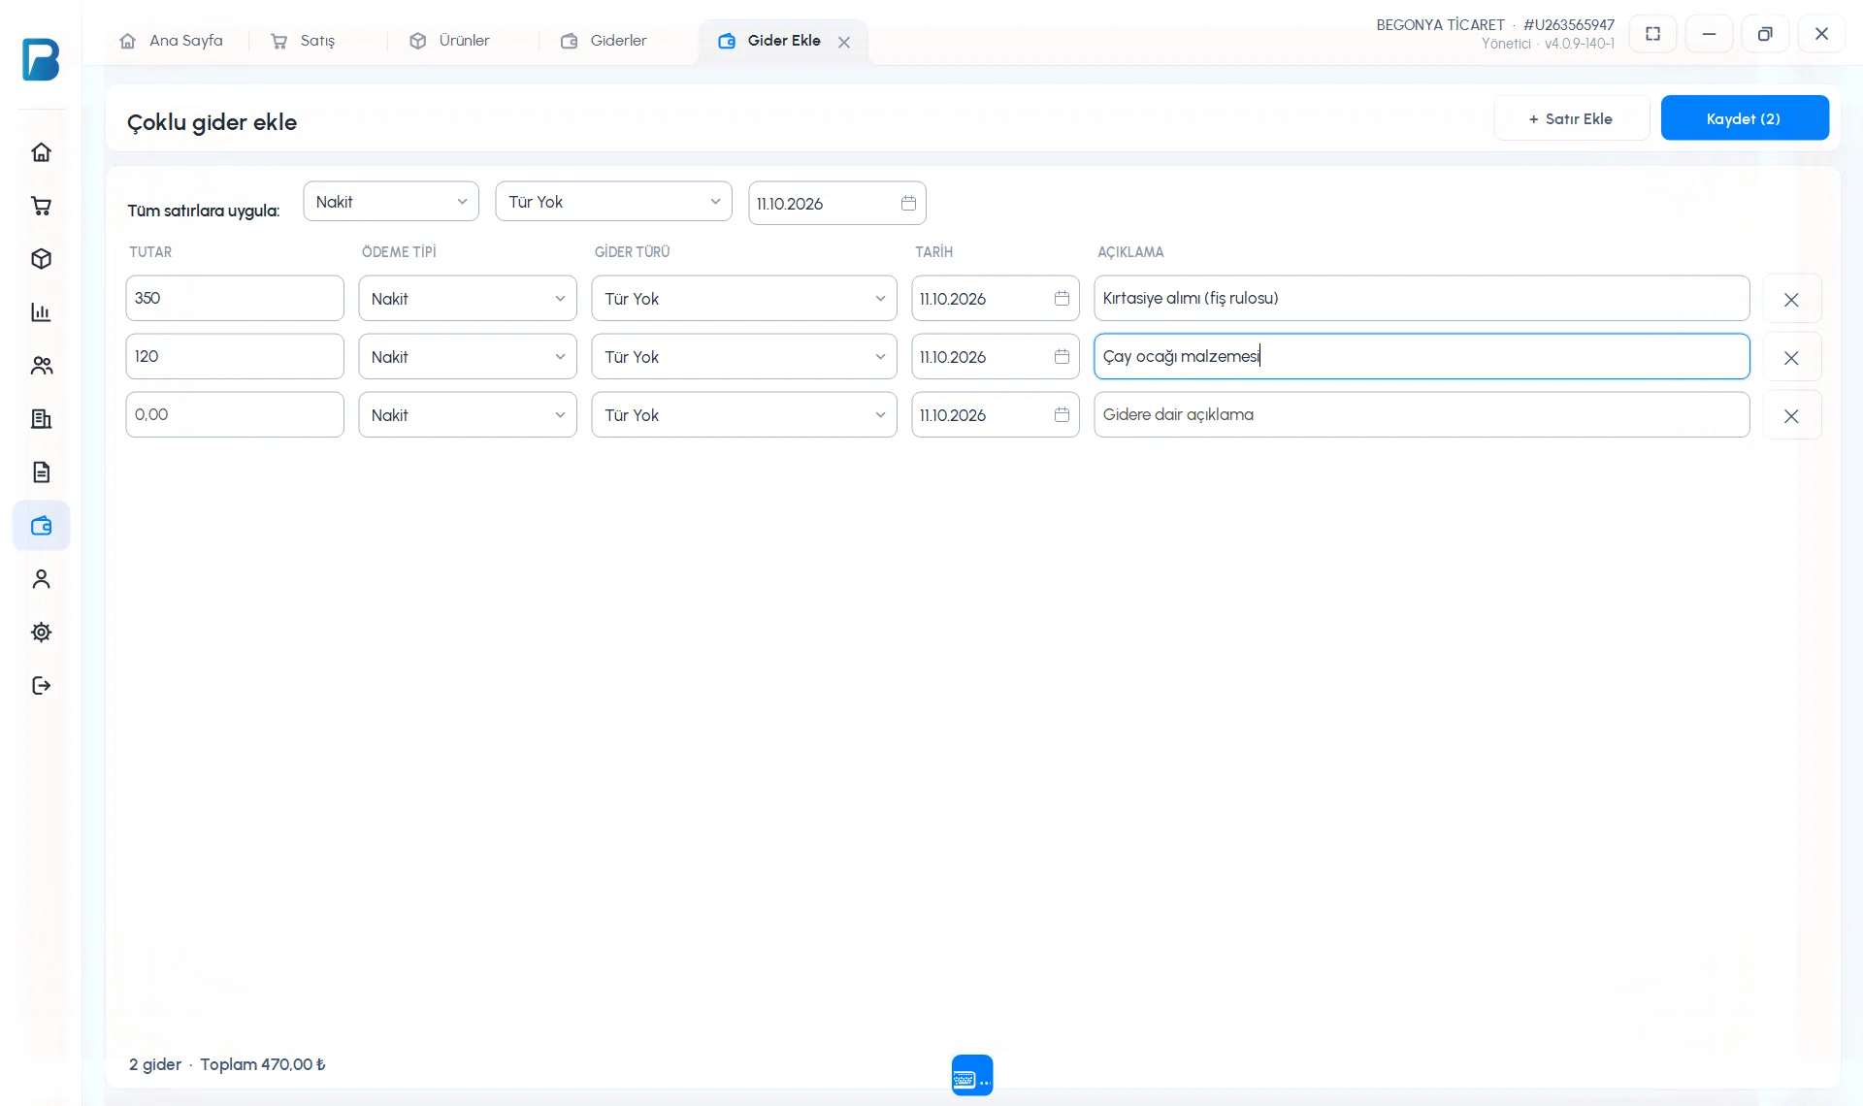Expand the apply-to-all Tür Yok dropdown
Image resolution: width=1863 pixels, height=1106 pixels.
[613, 202]
